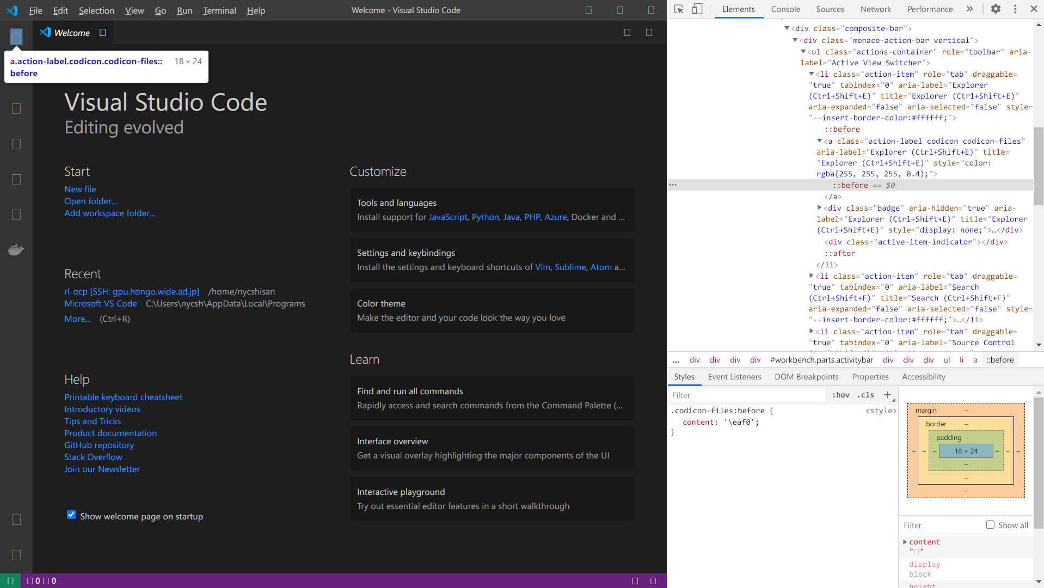1044x588 pixels.
Task: Toggle element state with the :hov button
Action: coord(840,395)
